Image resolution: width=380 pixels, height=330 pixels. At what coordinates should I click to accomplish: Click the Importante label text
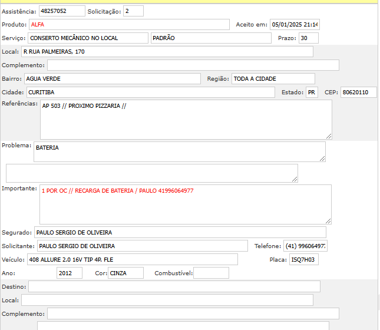[19, 189]
